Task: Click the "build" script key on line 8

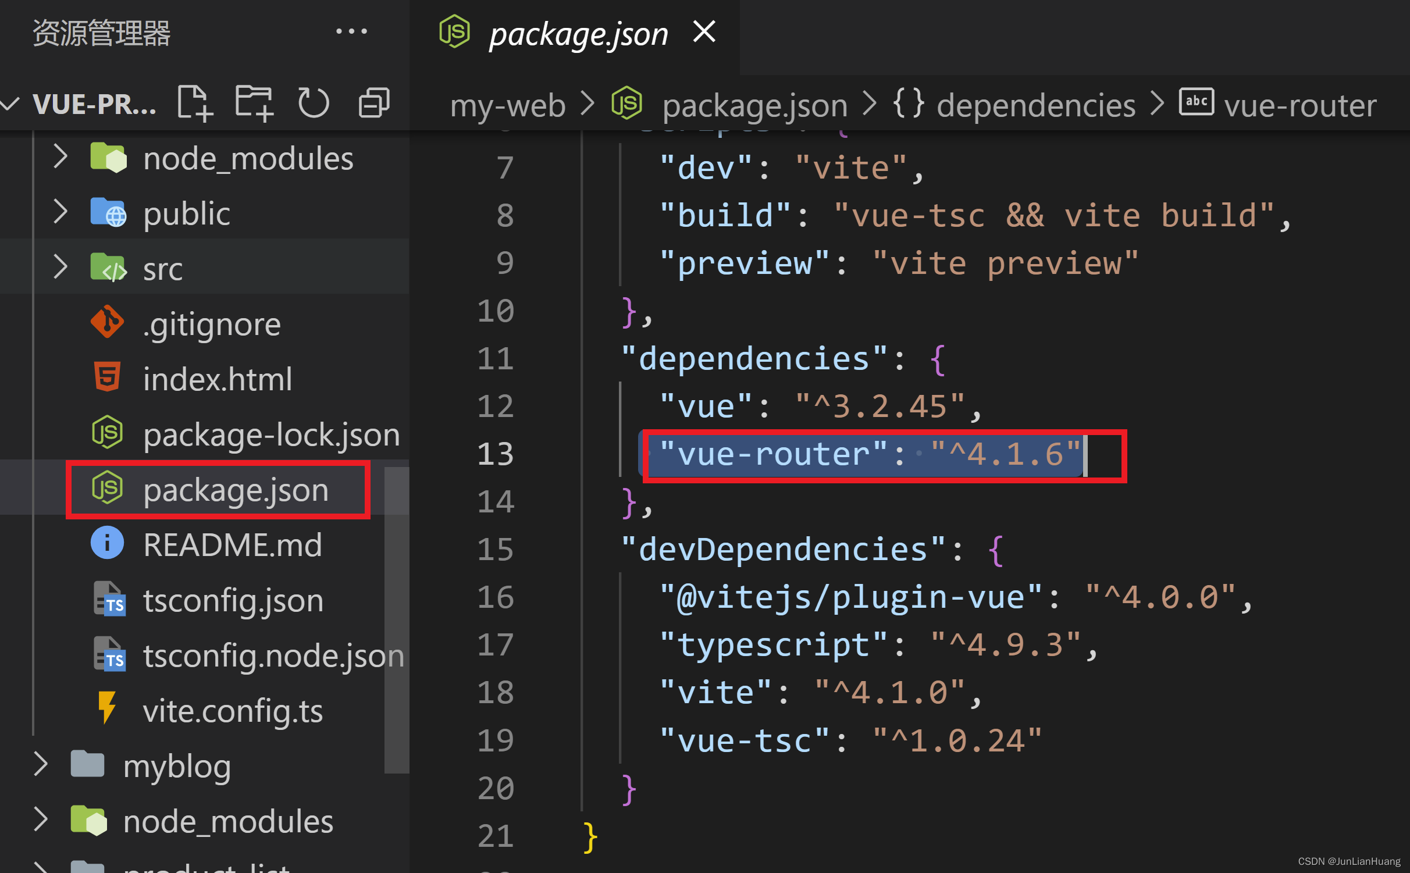Action: (725, 215)
